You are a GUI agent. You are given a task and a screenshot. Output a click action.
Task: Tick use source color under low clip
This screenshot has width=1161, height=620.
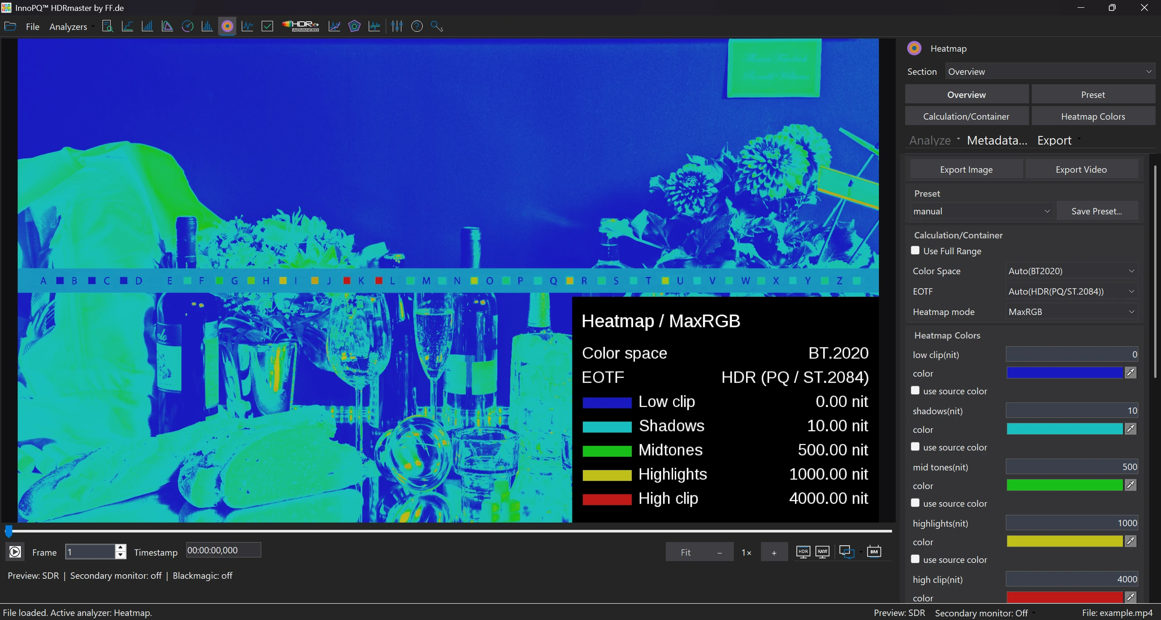915,391
